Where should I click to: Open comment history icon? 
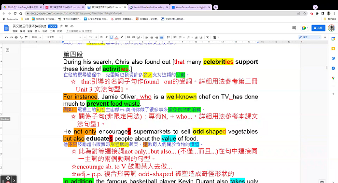294,28
